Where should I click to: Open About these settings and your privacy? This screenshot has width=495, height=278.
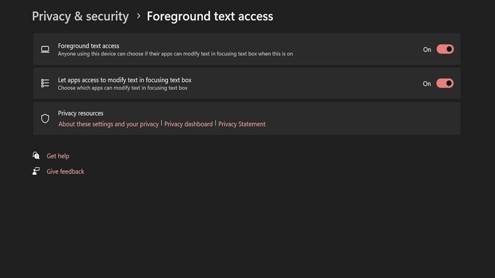pos(108,124)
